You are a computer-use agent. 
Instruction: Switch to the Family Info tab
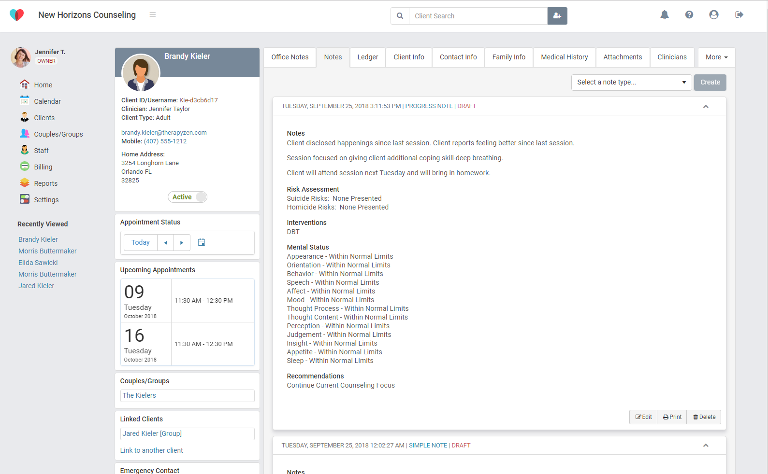coord(509,57)
